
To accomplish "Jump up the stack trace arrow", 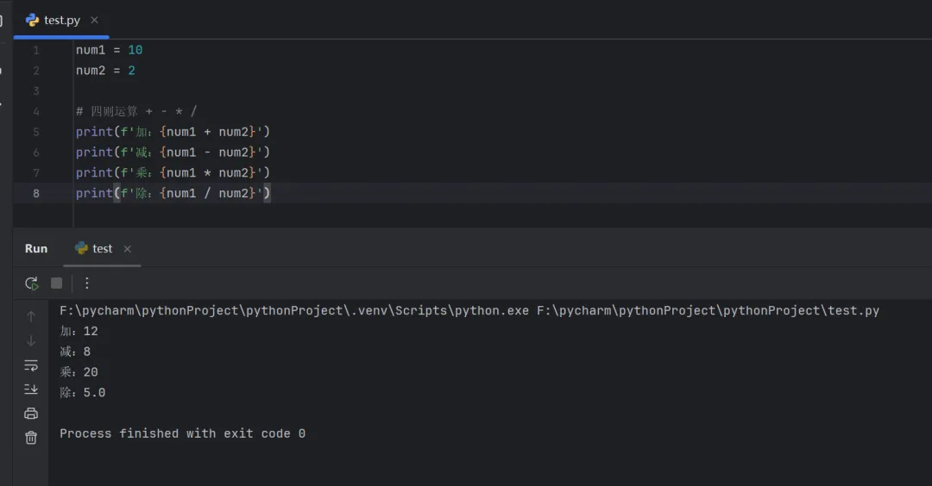I will point(31,316).
